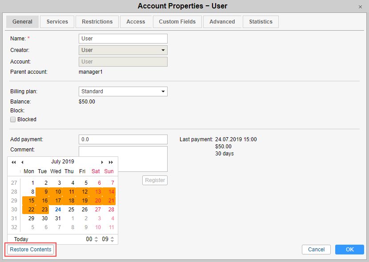View the Statistics tab
This screenshot has height=262, width=369.
[261, 22]
